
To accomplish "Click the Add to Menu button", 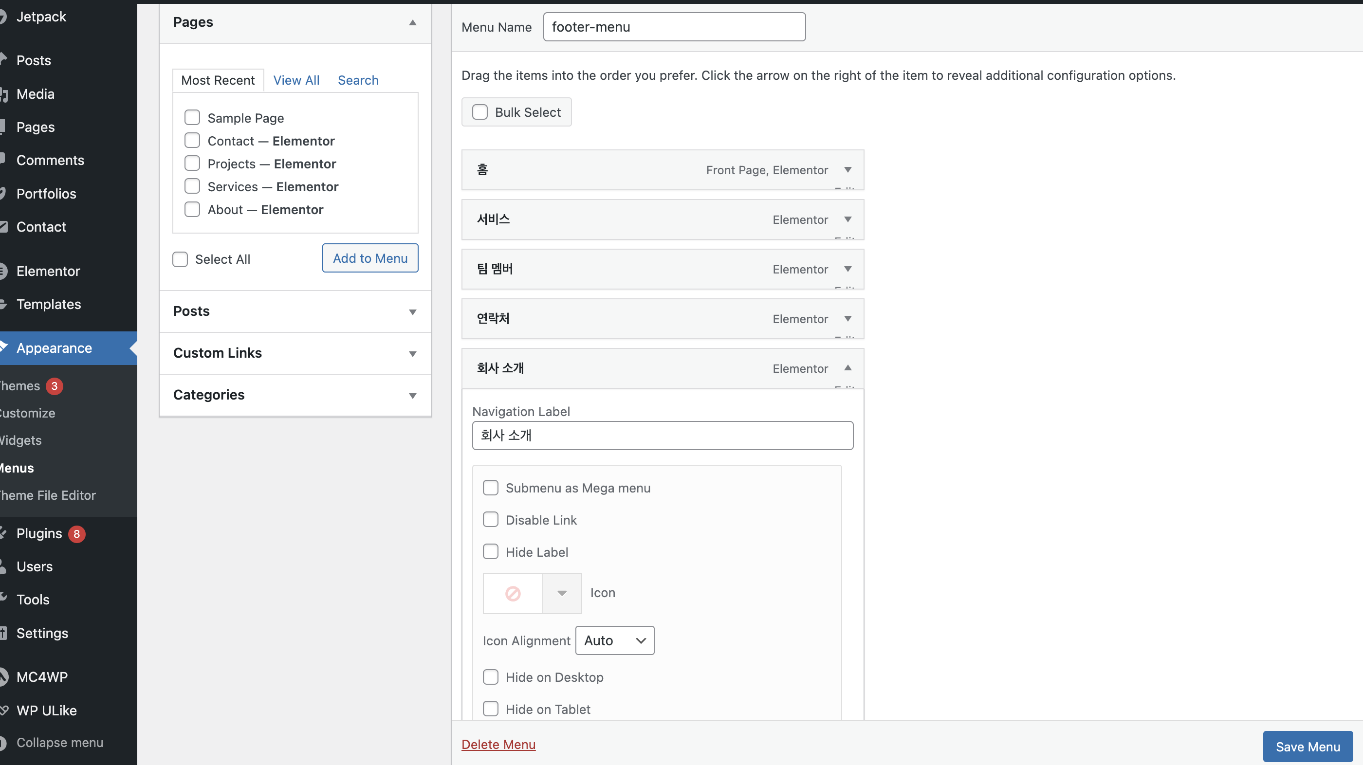I will click(x=370, y=258).
